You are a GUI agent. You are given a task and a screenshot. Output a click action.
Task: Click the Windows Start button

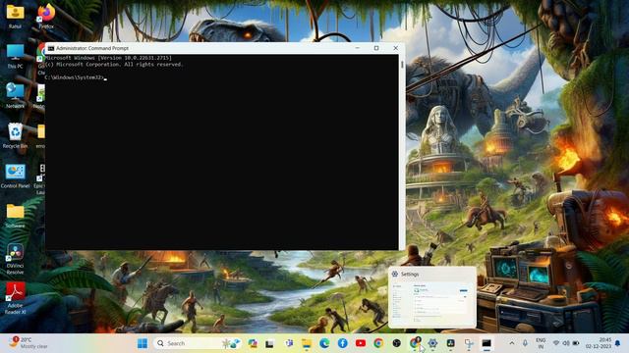coord(143,343)
